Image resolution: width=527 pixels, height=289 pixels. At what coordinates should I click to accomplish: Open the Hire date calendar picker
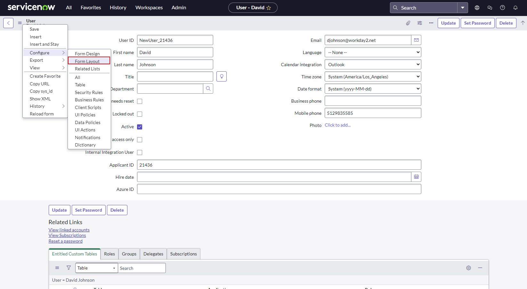416,177
